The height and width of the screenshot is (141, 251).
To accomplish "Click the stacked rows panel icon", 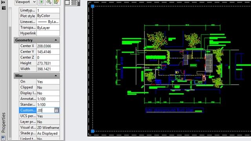I will (74, 2).
